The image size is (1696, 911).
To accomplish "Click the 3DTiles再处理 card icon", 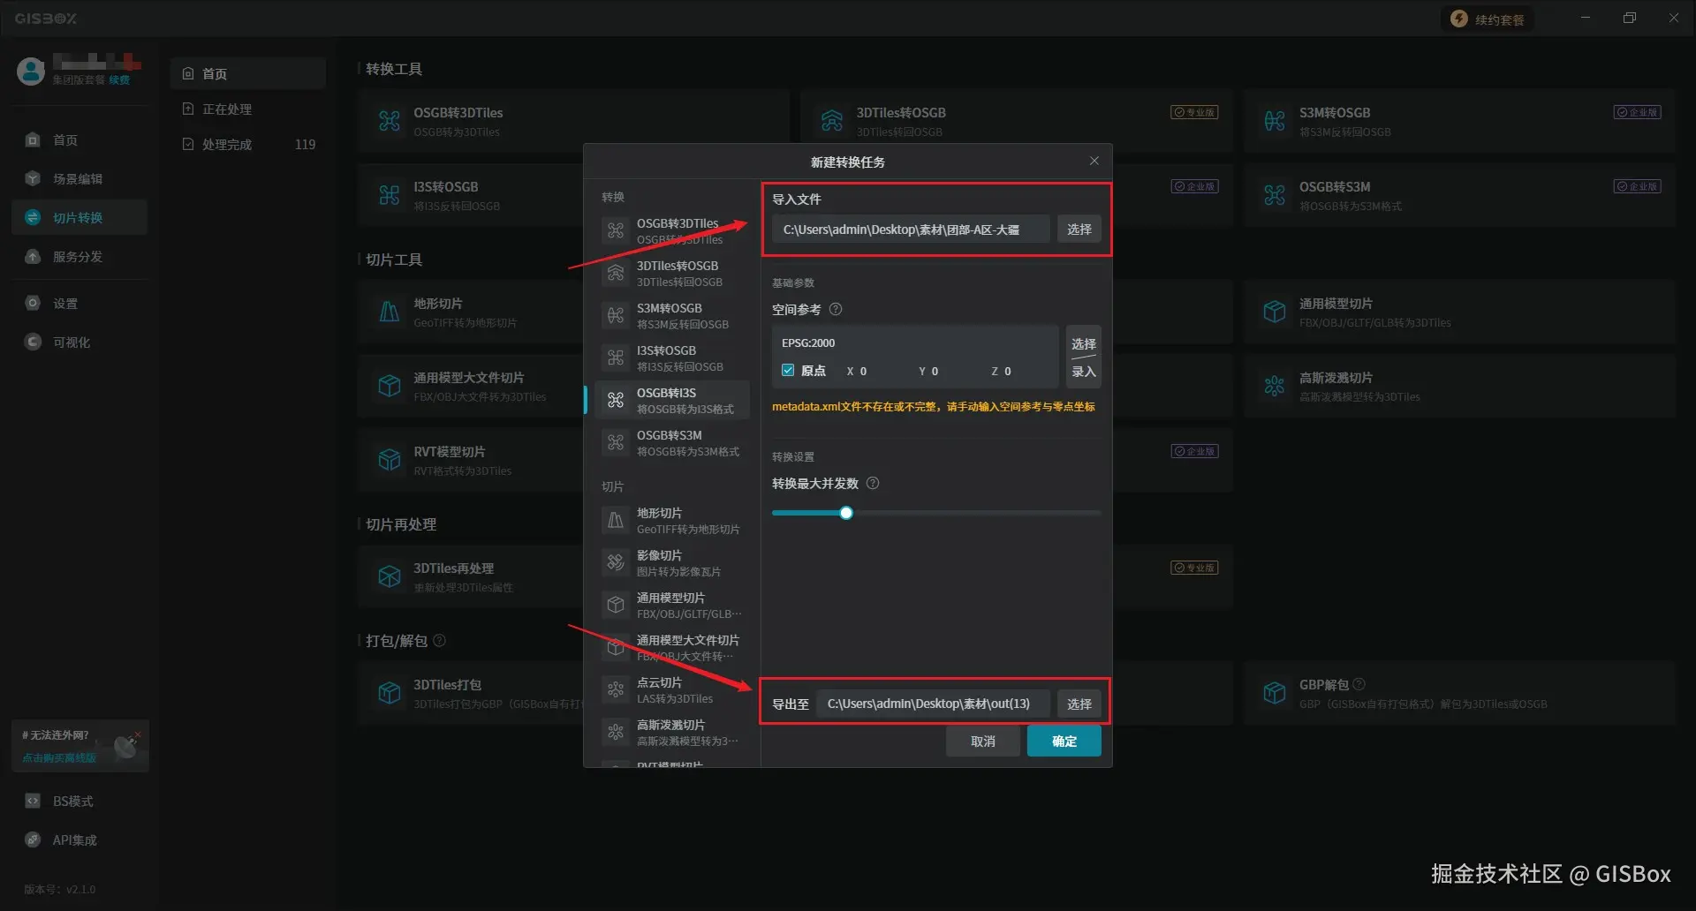I will tap(390, 576).
